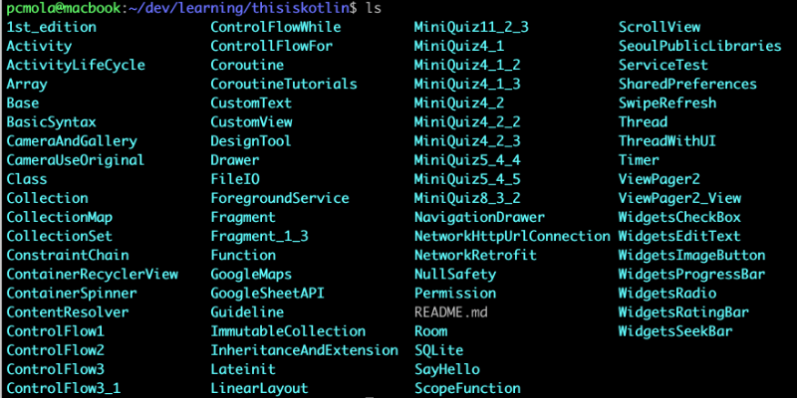Select the SharedPreferences folder
The height and width of the screenshot is (398, 797).
[687, 84]
